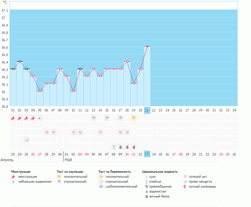Click legend icon for lunar calendar

tap(185, 187)
